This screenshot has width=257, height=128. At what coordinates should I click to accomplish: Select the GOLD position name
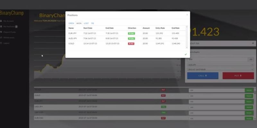[x=71, y=44]
